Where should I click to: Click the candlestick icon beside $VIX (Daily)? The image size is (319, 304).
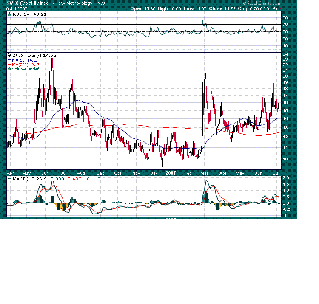tap(9, 55)
